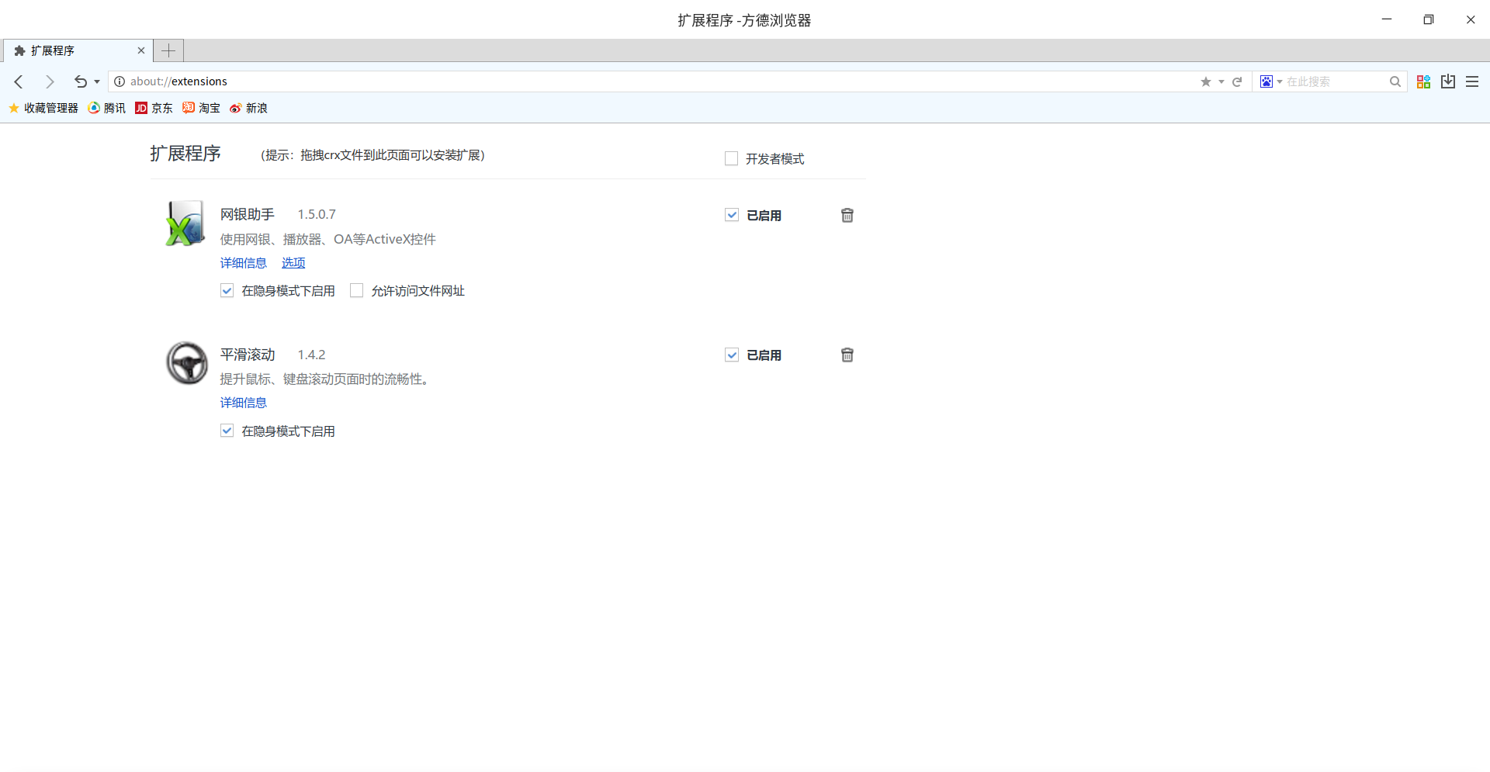
Task: Click the undo closed tab icon
Action: point(81,81)
